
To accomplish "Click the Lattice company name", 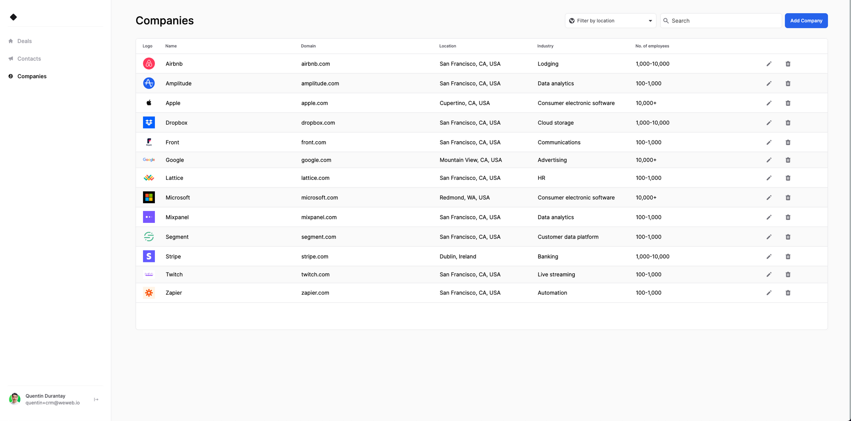I will click(174, 178).
